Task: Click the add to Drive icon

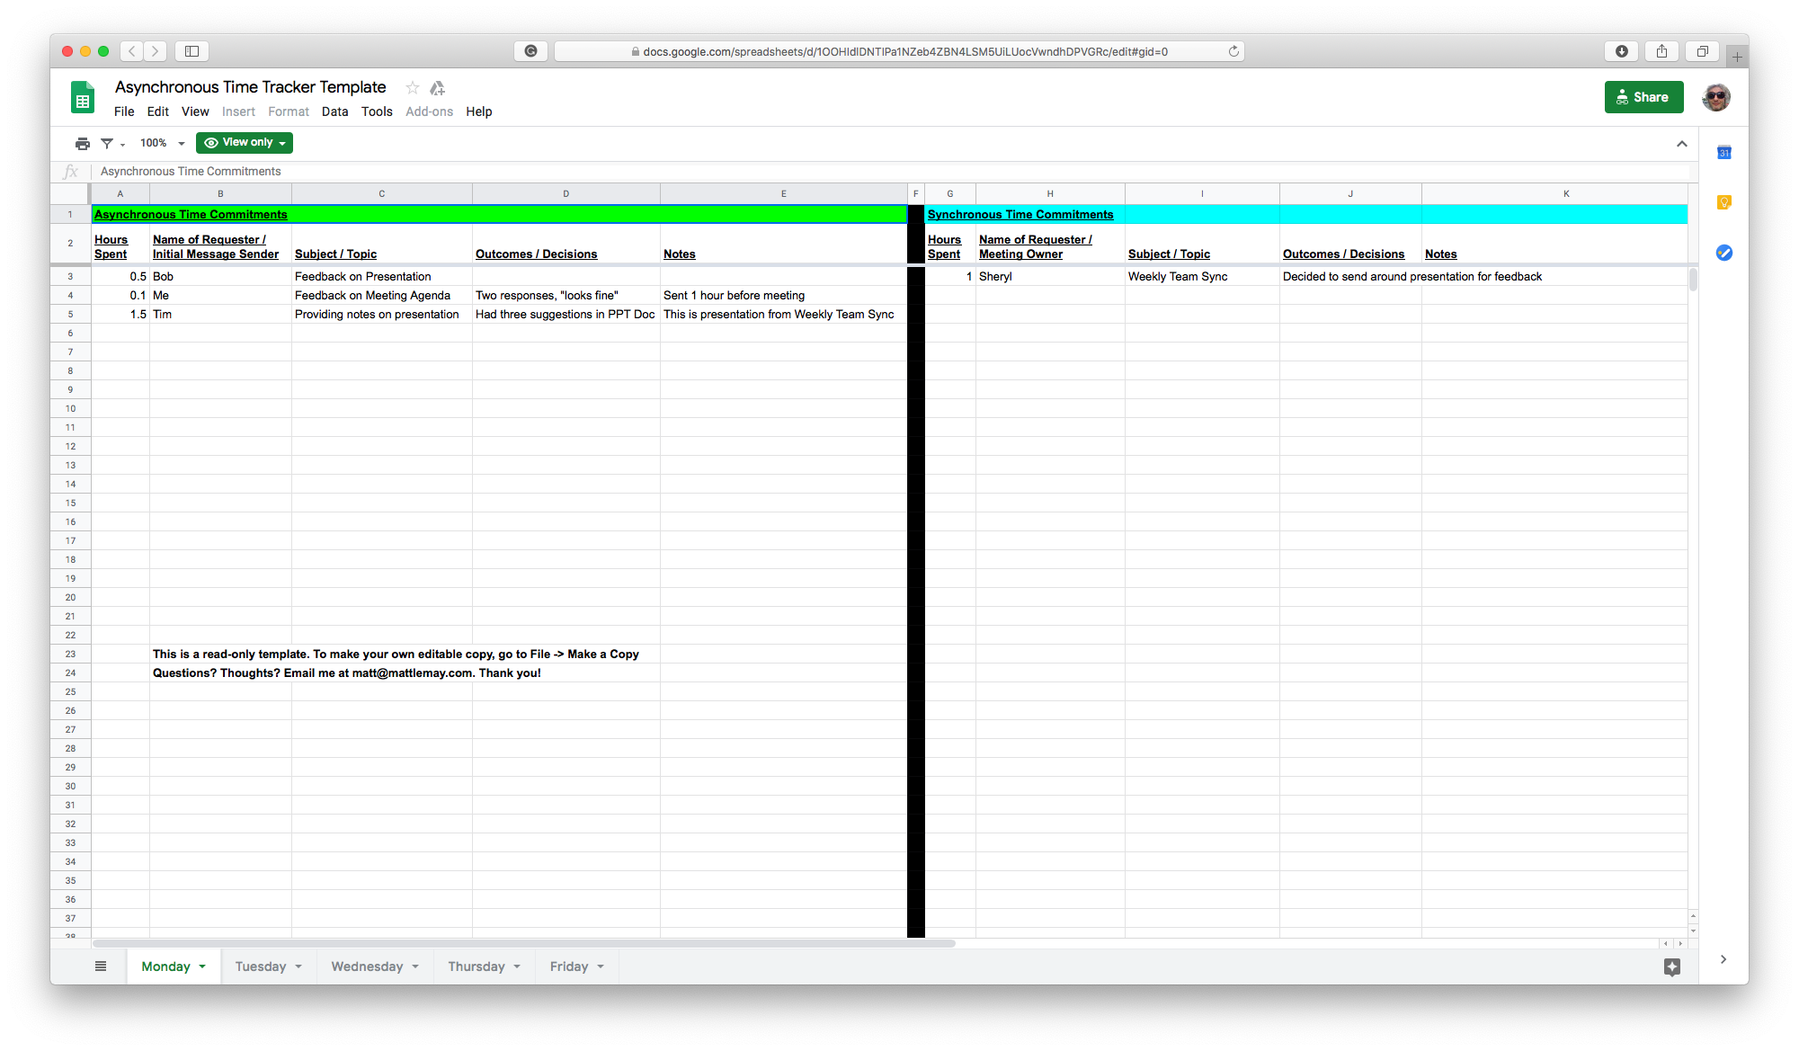Action: (x=438, y=87)
